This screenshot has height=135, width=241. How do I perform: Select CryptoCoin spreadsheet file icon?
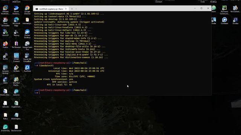[16, 105]
